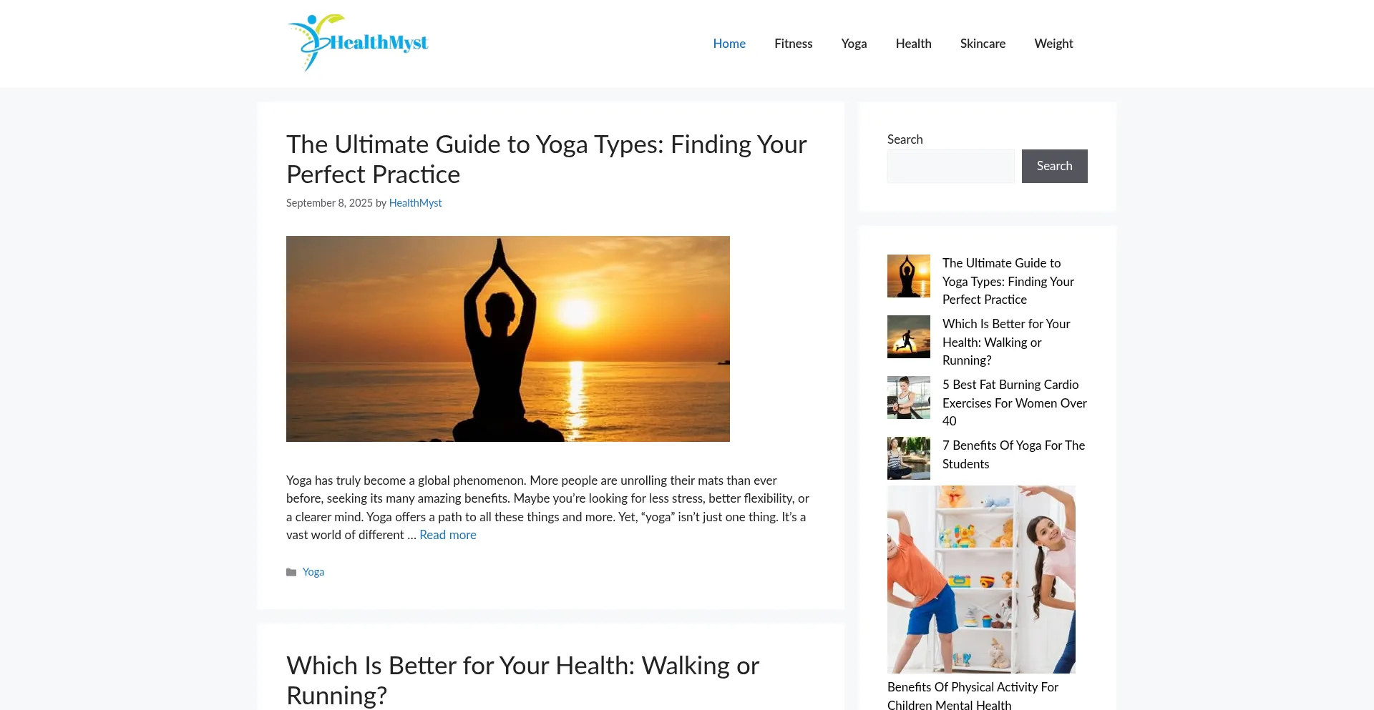Open the Fitness menu item
Screen dimensions: 1374x710
point(793,44)
